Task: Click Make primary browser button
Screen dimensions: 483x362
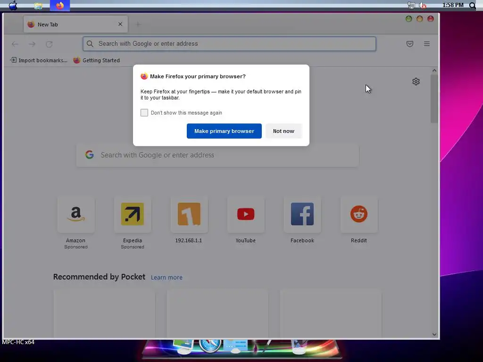Action: pyautogui.click(x=224, y=131)
